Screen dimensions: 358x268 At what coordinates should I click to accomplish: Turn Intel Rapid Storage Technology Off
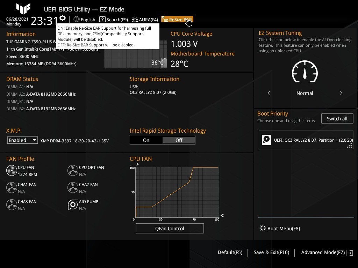179,140
